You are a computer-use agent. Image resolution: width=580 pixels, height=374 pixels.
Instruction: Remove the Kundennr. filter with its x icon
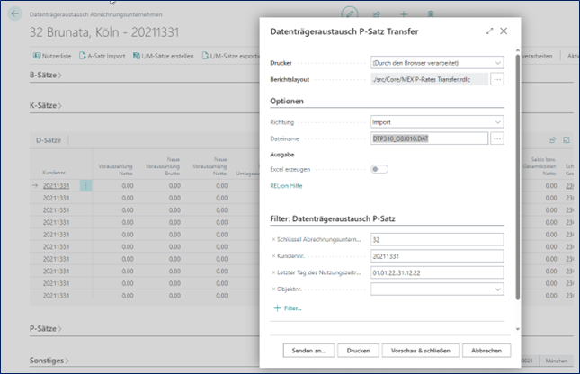[x=273, y=255]
